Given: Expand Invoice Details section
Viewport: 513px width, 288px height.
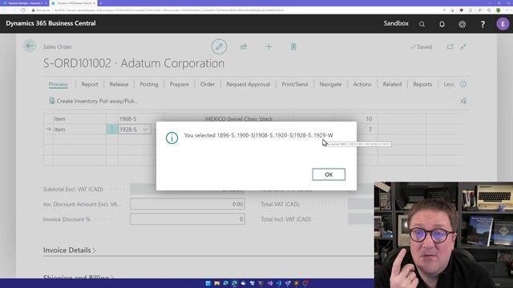Looking at the screenshot, I should coord(70,250).
